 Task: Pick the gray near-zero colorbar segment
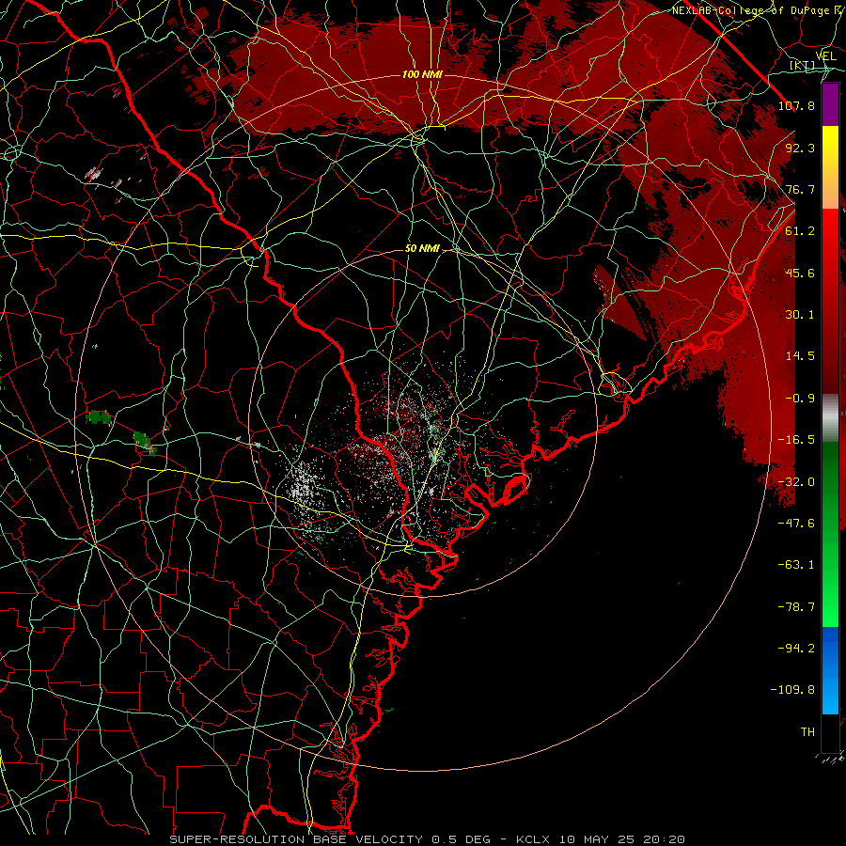click(x=830, y=418)
